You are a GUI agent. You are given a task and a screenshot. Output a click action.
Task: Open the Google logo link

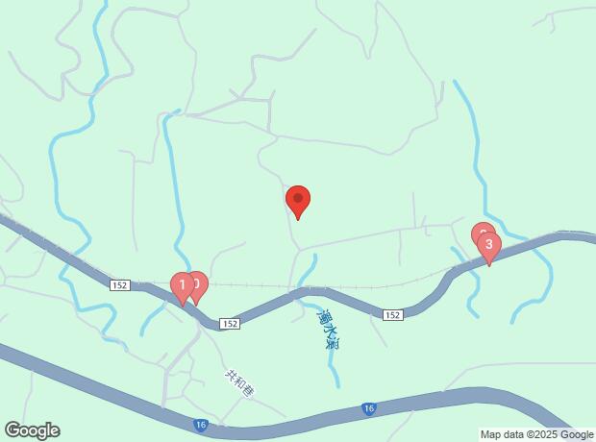pos(33,430)
